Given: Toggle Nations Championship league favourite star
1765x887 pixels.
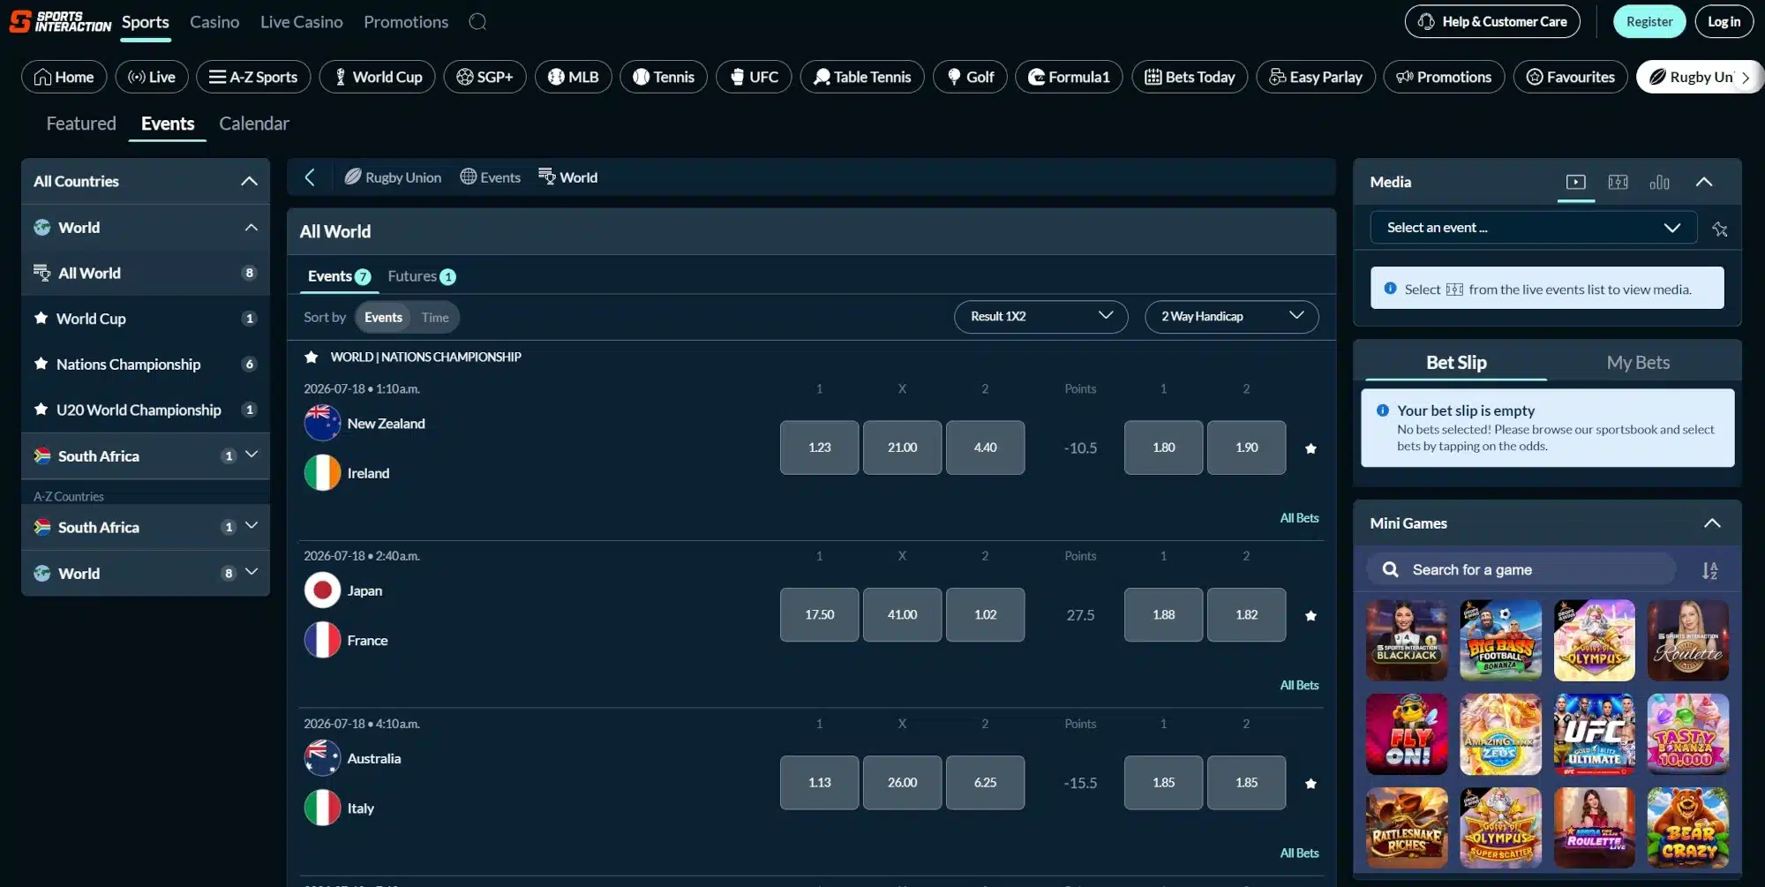Looking at the screenshot, I should tap(311, 357).
